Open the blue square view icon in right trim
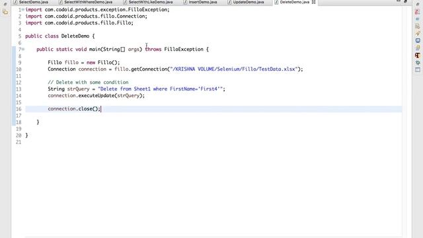 pyautogui.click(x=418, y=40)
